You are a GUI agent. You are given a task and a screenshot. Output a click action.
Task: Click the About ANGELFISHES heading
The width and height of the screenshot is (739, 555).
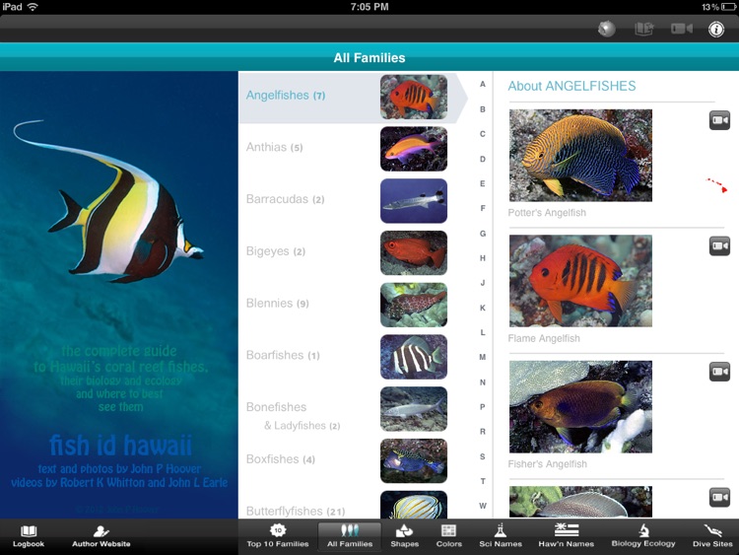(571, 87)
